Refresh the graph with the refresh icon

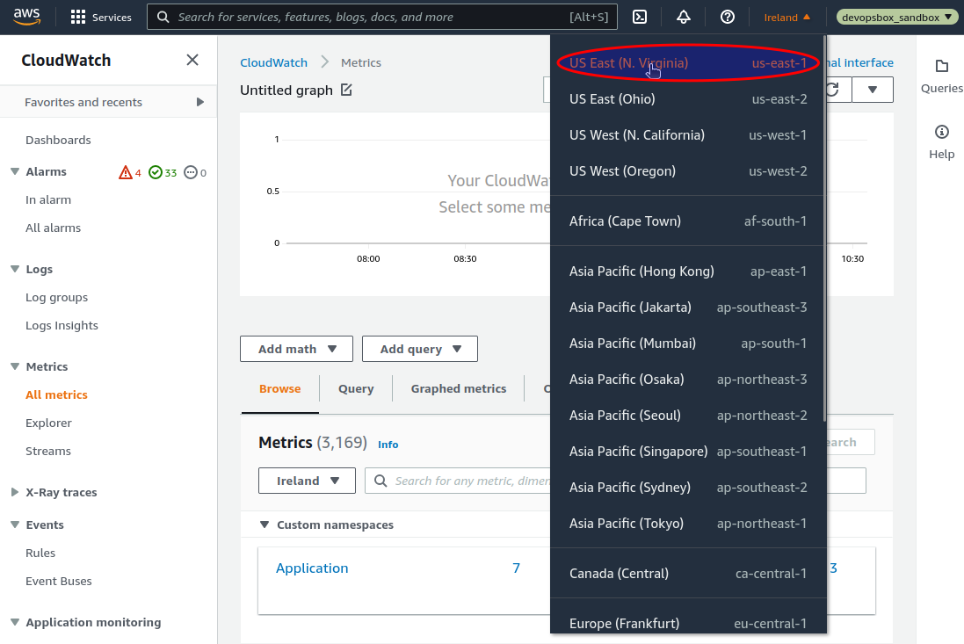coord(832,89)
